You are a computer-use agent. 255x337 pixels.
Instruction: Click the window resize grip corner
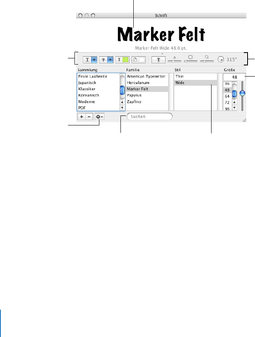[x=244, y=120]
